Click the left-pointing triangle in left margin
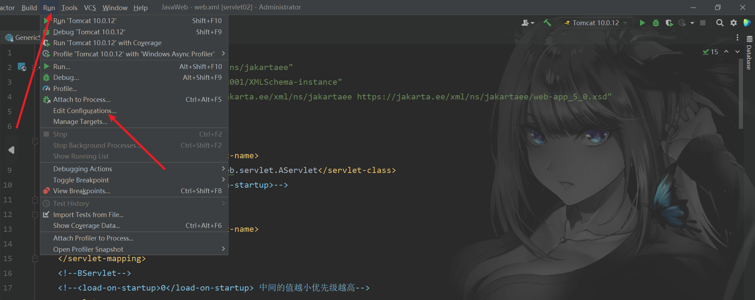 (11, 150)
